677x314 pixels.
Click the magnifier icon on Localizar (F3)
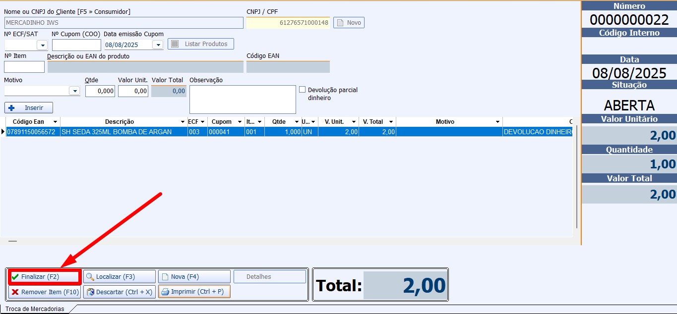90,277
